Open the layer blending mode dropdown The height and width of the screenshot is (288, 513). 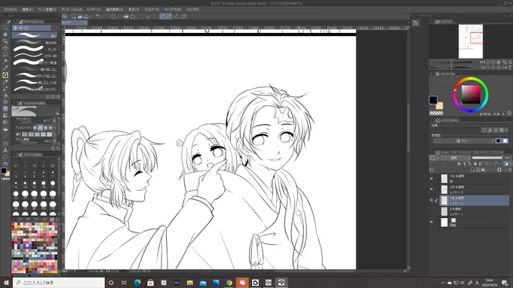click(x=456, y=158)
